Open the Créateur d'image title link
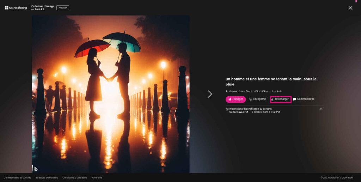This screenshot has height=182, width=361. click(43, 6)
